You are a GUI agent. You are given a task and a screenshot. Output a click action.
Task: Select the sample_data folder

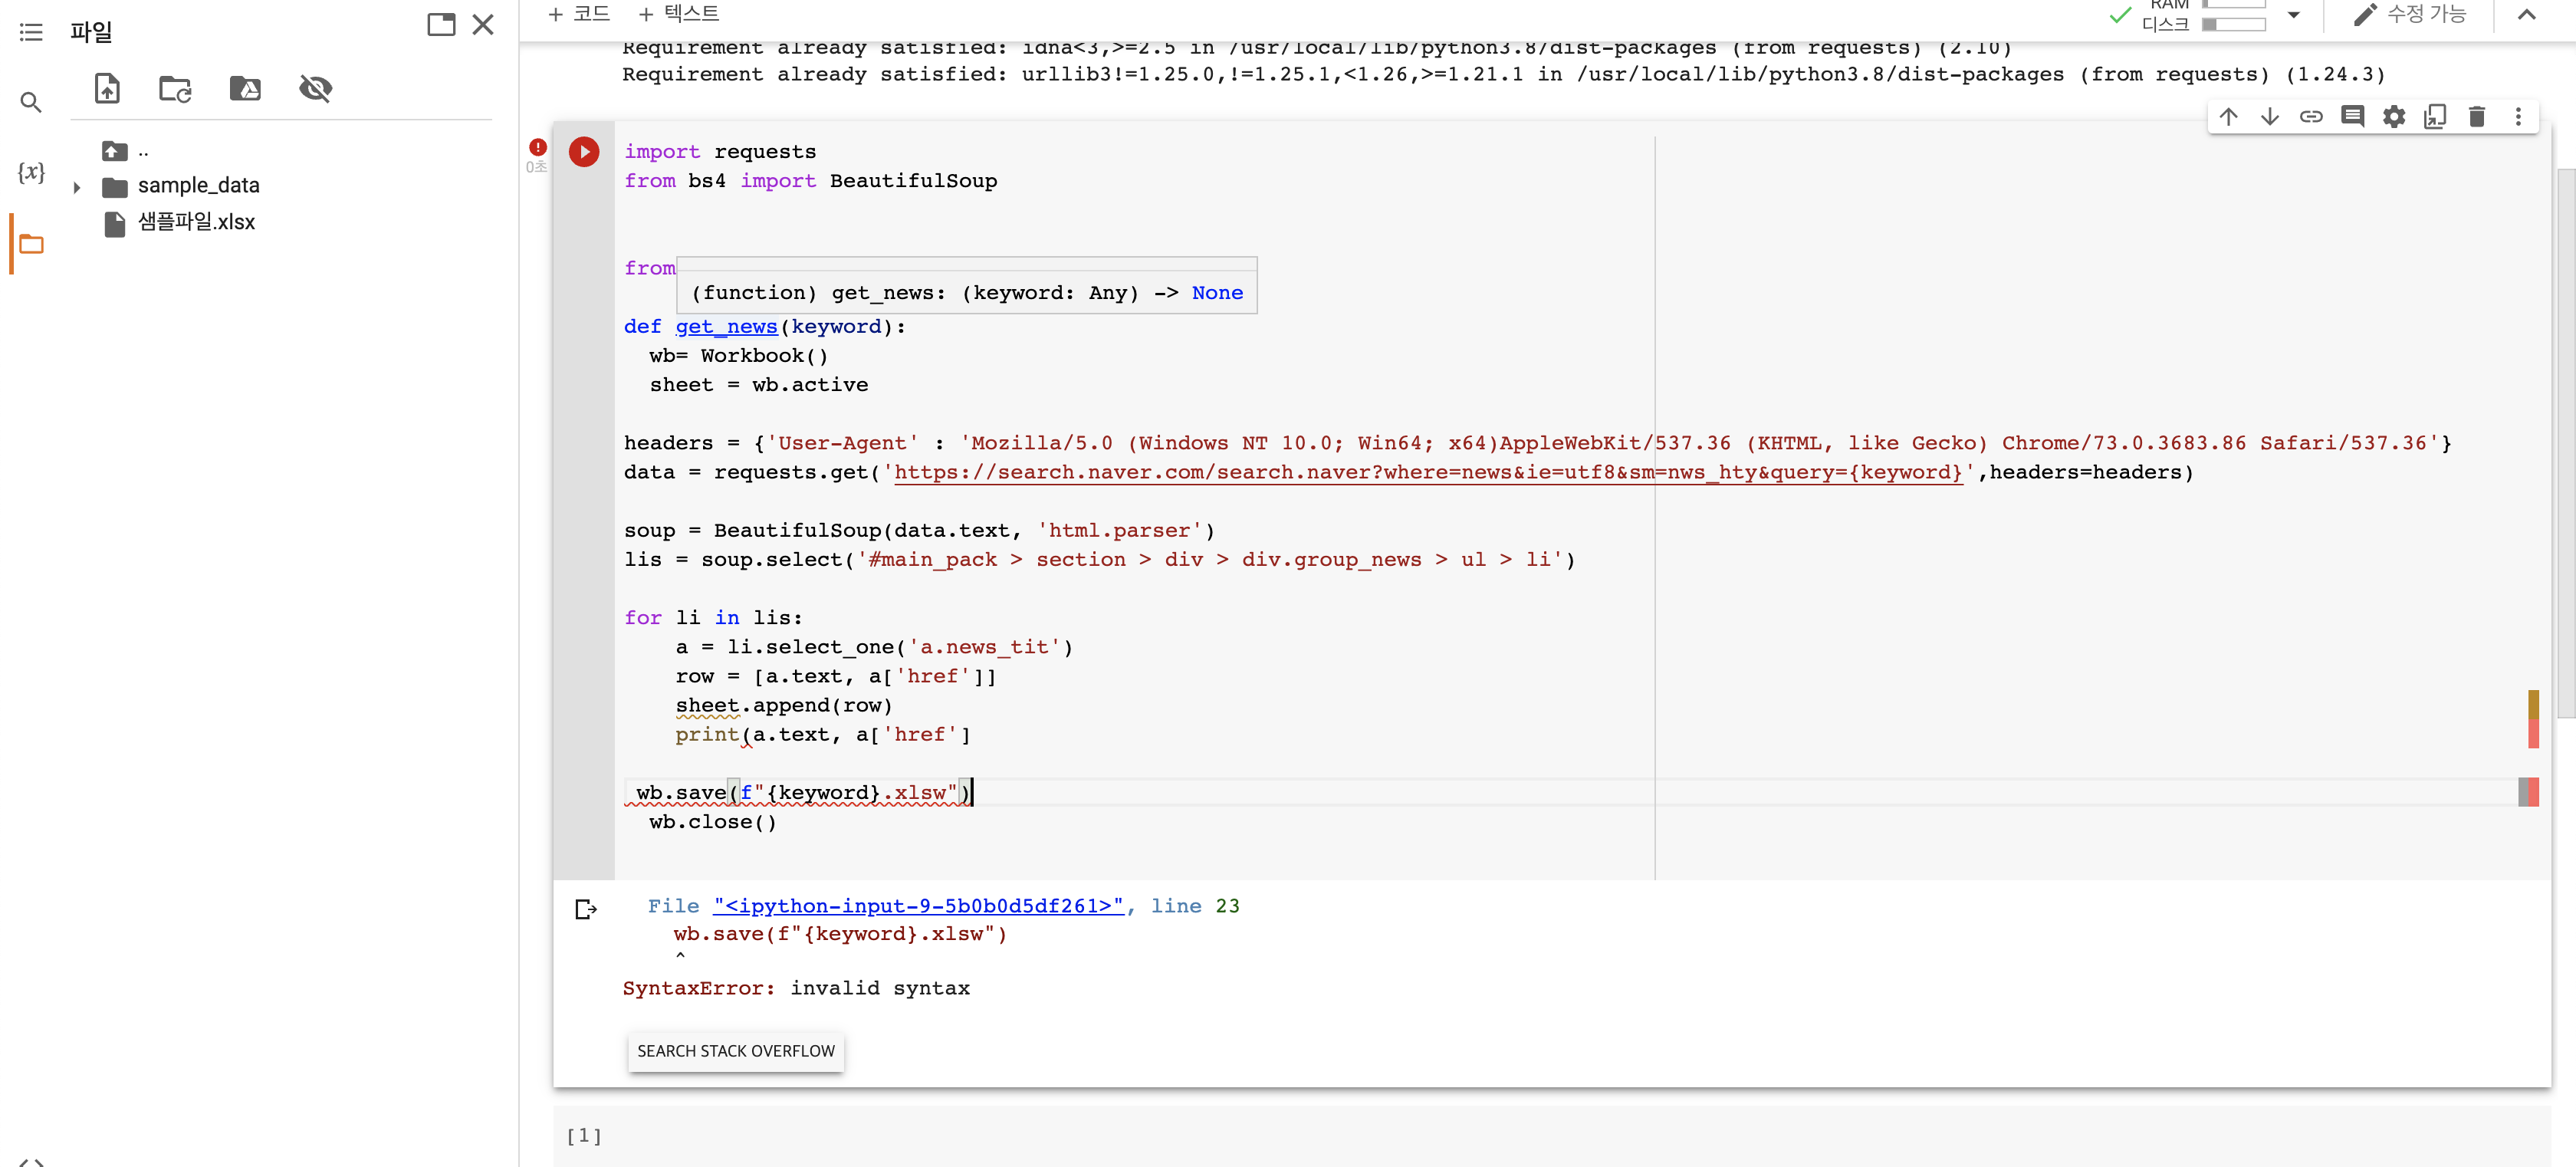coord(198,186)
